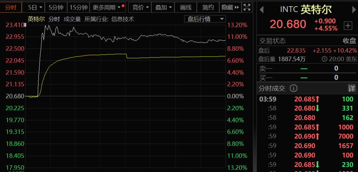358x172 pixels.
Task: Add INTC to watchlist with plus icon
Action: coord(348,25)
